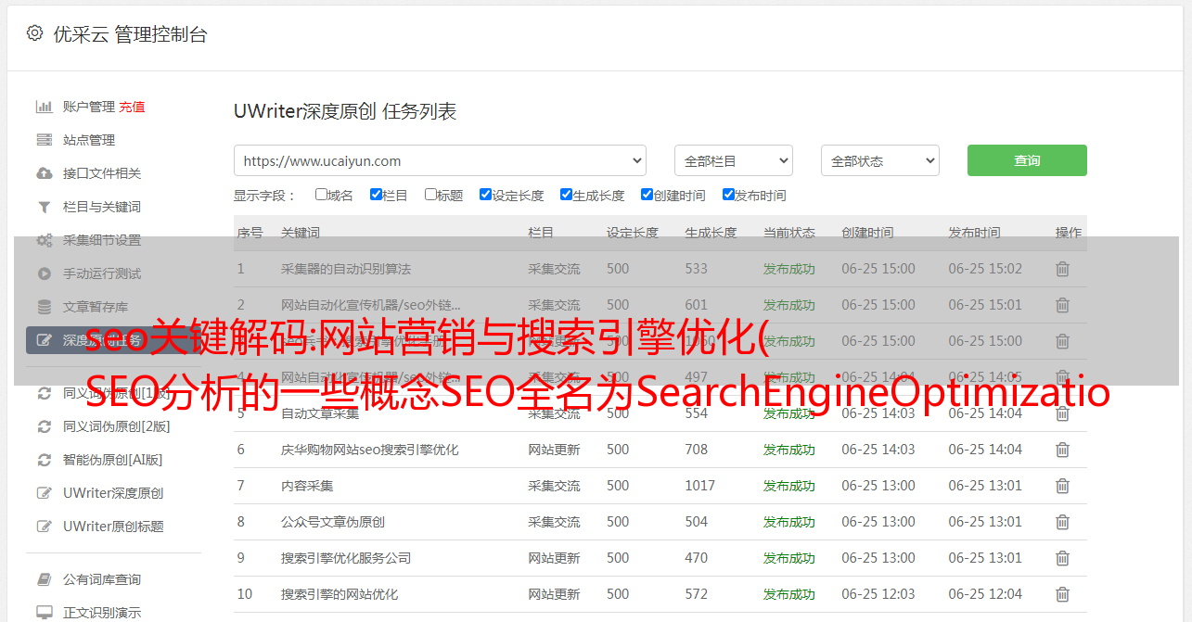Click the 账户管理 bar chart icon

point(44,107)
